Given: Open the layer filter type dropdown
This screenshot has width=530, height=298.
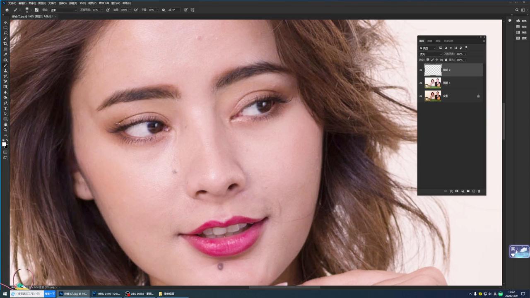Looking at the screenshot, I should pos(428,48).
